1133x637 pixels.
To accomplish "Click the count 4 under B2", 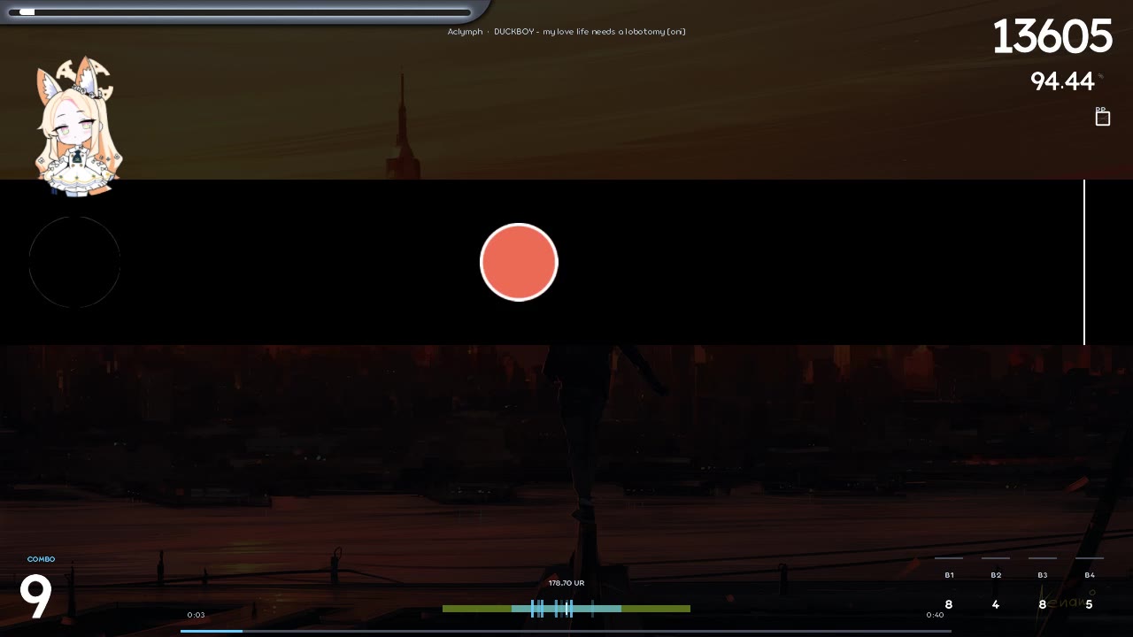I will [996, 605].
